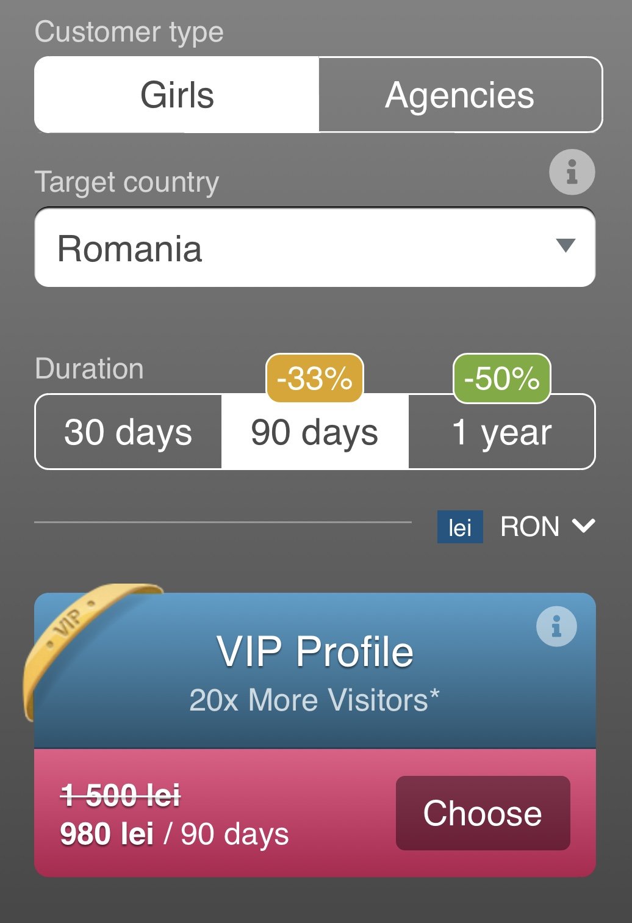The width and height of the screenshot is (632, 923).
Task: Select the 30 days duration
Action: 128,432
